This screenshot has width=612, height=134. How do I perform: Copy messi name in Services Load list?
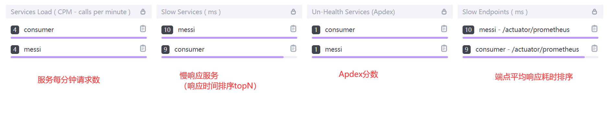143,48
